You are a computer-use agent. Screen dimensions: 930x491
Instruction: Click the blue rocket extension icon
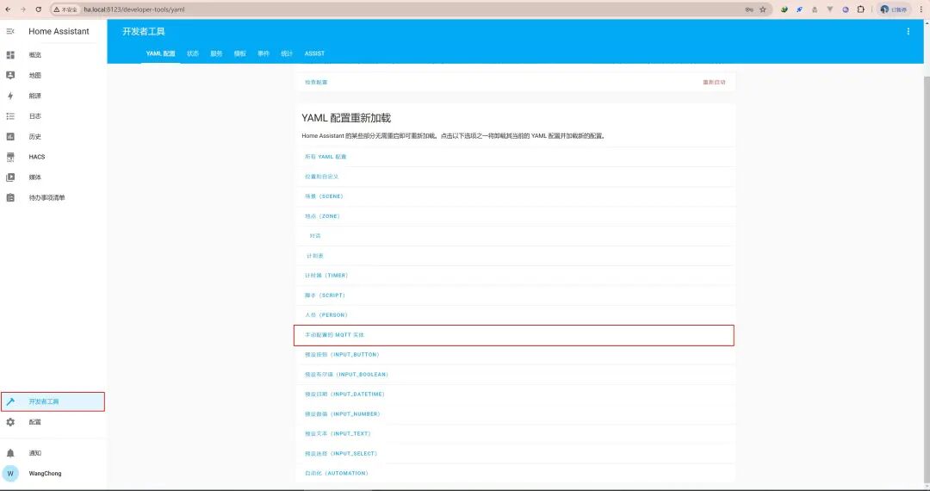point(799,9)
